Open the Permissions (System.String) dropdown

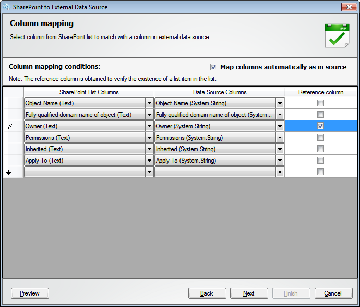pos(280,138)
